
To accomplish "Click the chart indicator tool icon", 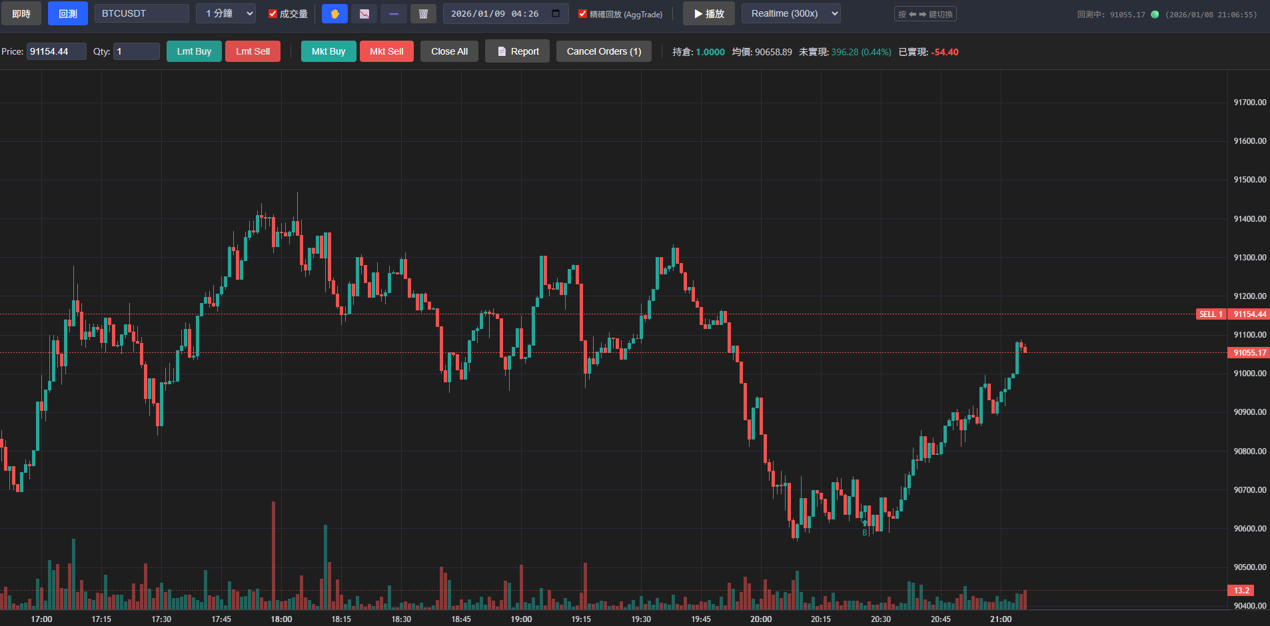I will pyautogui.click(x=364, y=14).
